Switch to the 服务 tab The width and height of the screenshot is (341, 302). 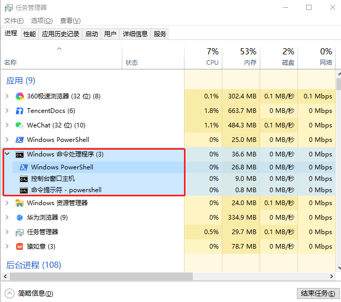(x=160, y=34)
